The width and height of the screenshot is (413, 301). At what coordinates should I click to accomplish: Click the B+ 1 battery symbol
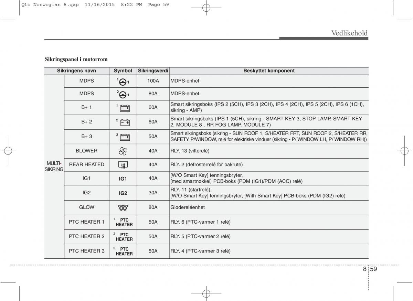(123, 108)
